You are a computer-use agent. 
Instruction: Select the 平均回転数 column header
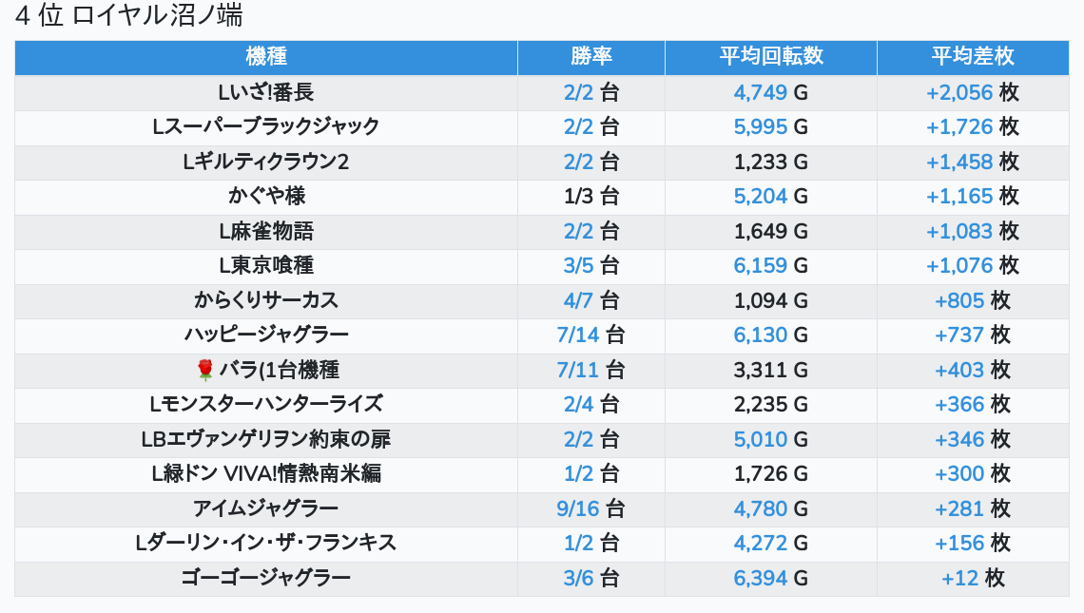point(771,57)
